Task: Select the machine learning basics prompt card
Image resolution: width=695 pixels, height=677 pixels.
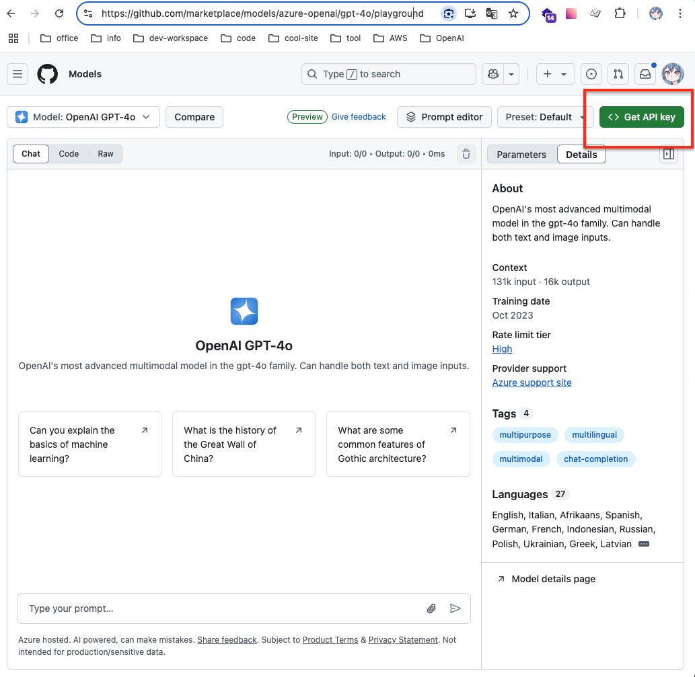Action: click(x=89, y=444)
